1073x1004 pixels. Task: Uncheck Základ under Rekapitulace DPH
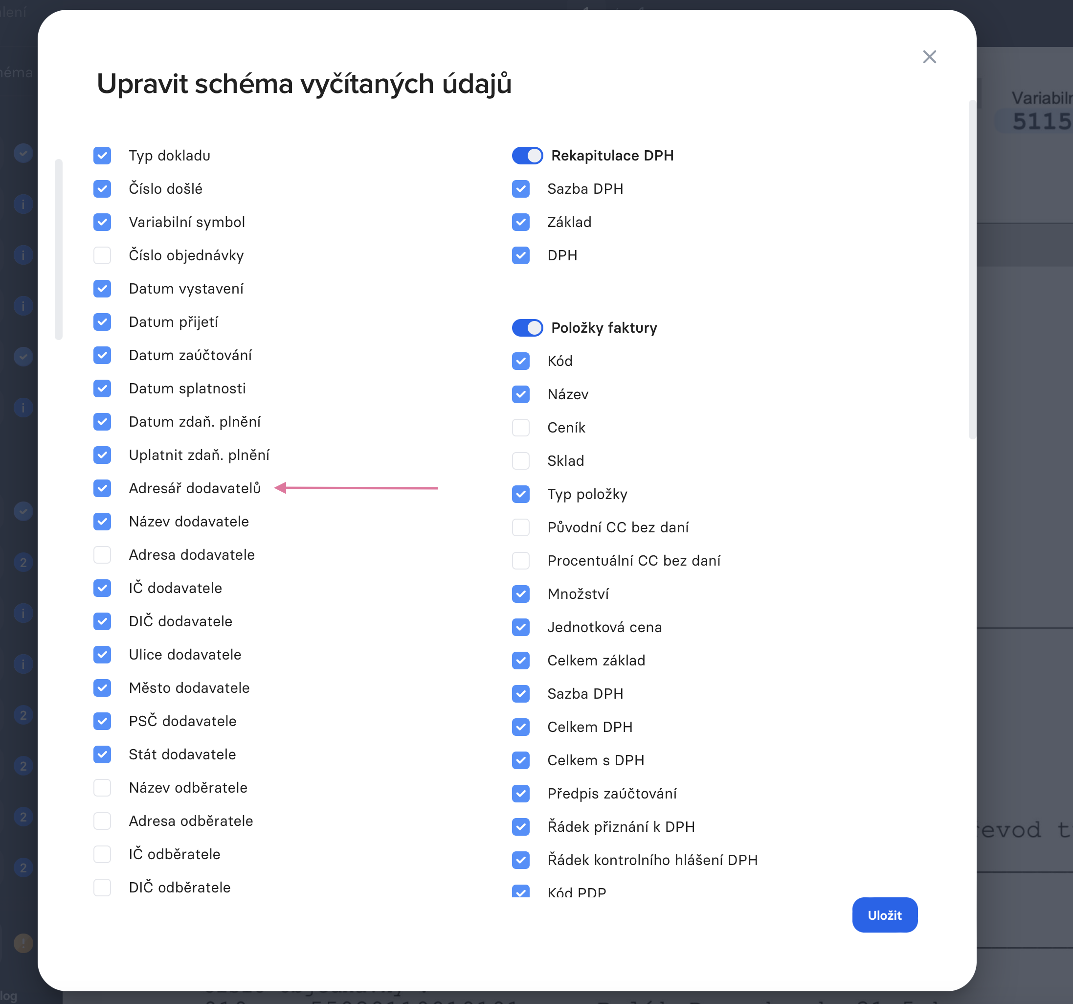pyautogui.click(x=521, y=222)
